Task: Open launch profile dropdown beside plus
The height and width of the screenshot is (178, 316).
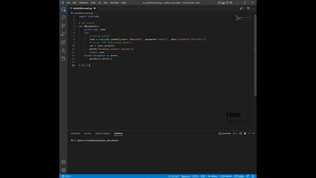Action: tap(237, 133)
